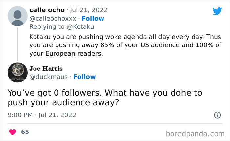230x141 pixels.
Task: Click the Joe Harris display name
Action: [46, 68]
